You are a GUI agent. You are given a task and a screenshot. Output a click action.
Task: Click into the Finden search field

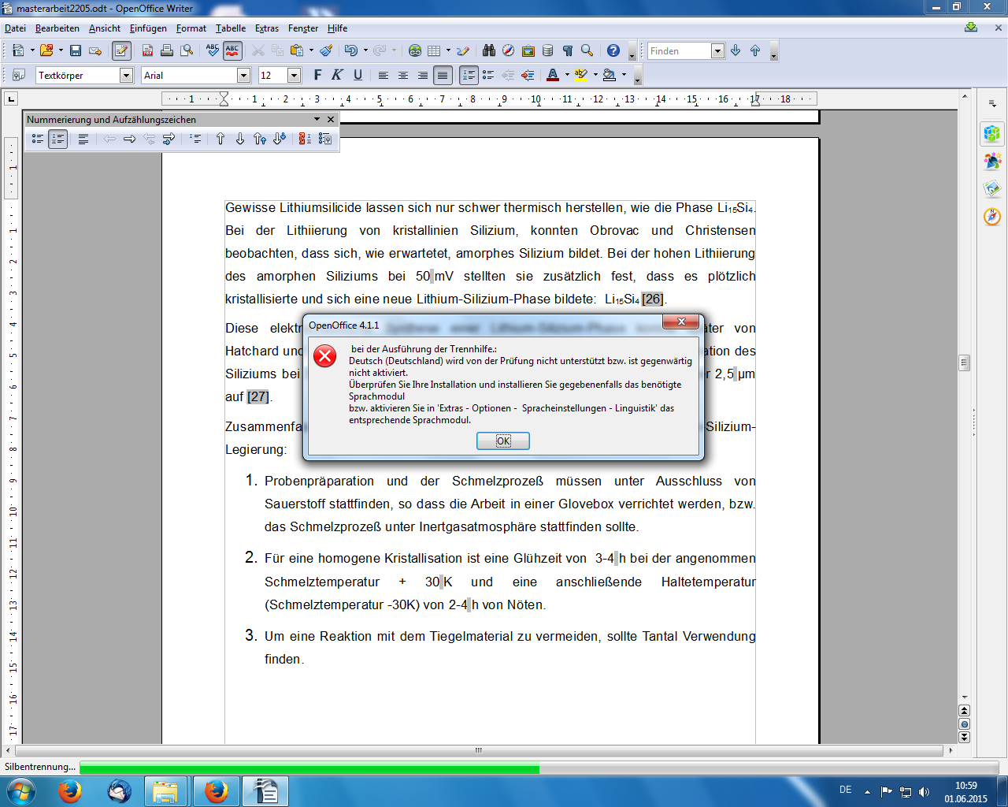tap(678, 50)
